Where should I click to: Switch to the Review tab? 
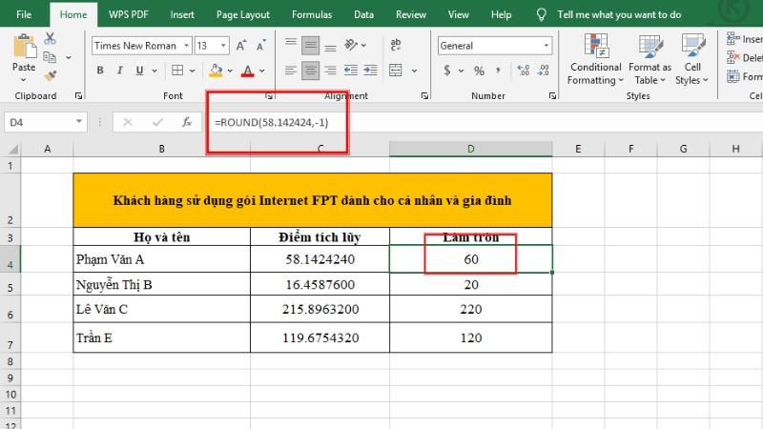[x=411, y=14]
